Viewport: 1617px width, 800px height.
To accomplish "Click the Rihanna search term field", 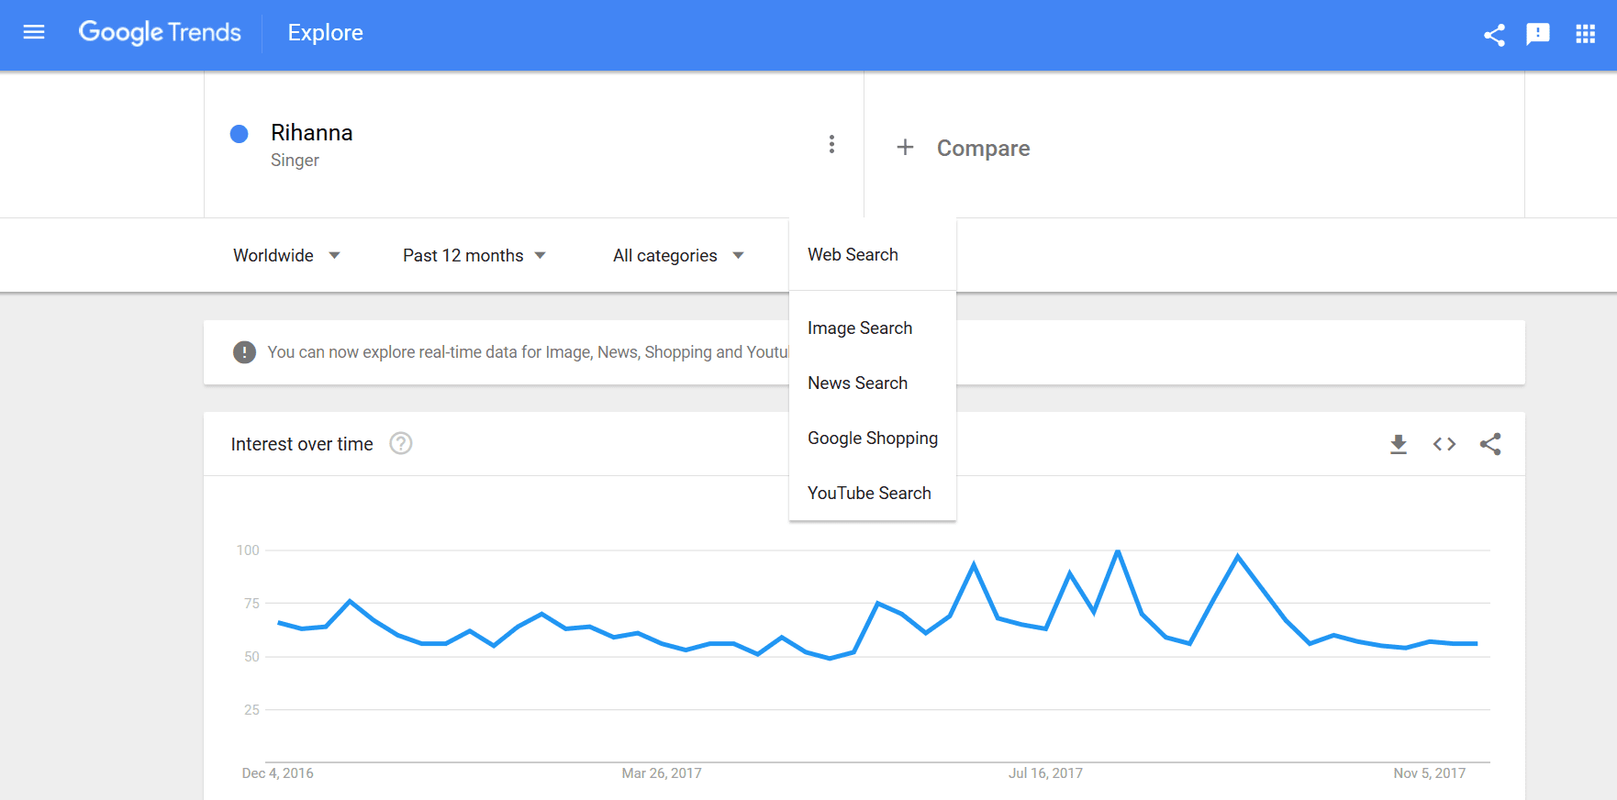I will 312,133.
